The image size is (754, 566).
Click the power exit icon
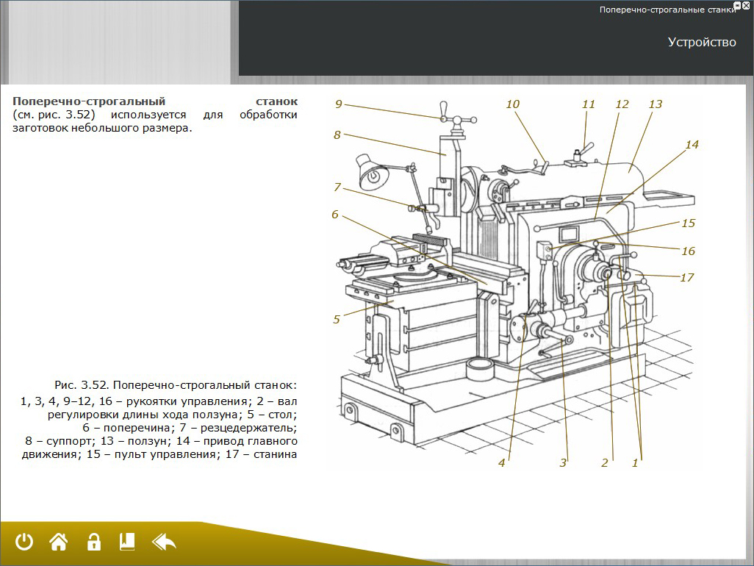pos(24,542)
